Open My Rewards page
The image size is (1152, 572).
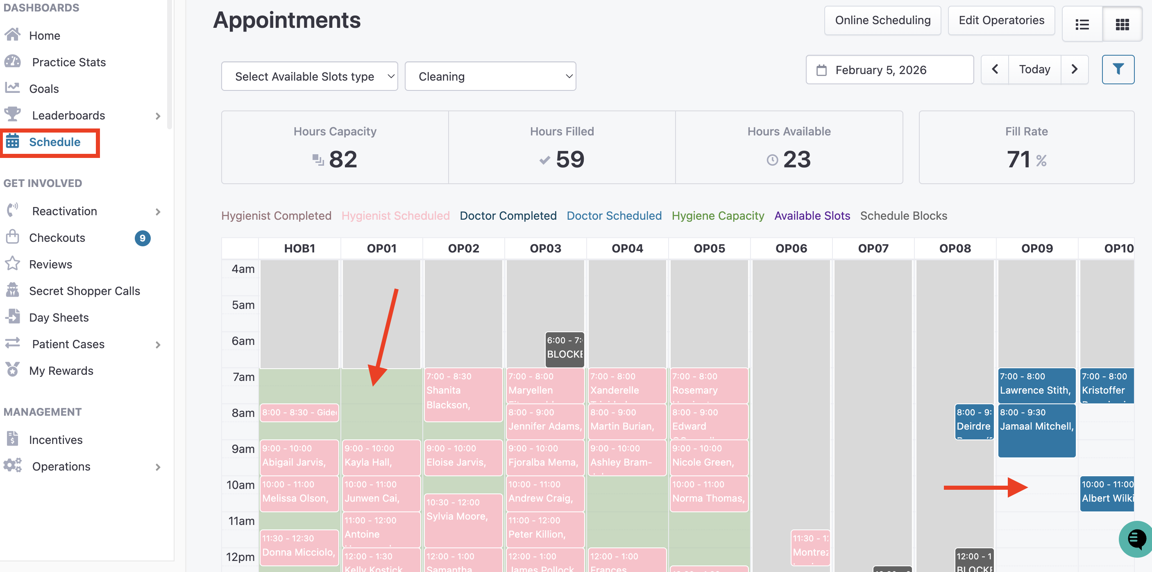[61, 371]
